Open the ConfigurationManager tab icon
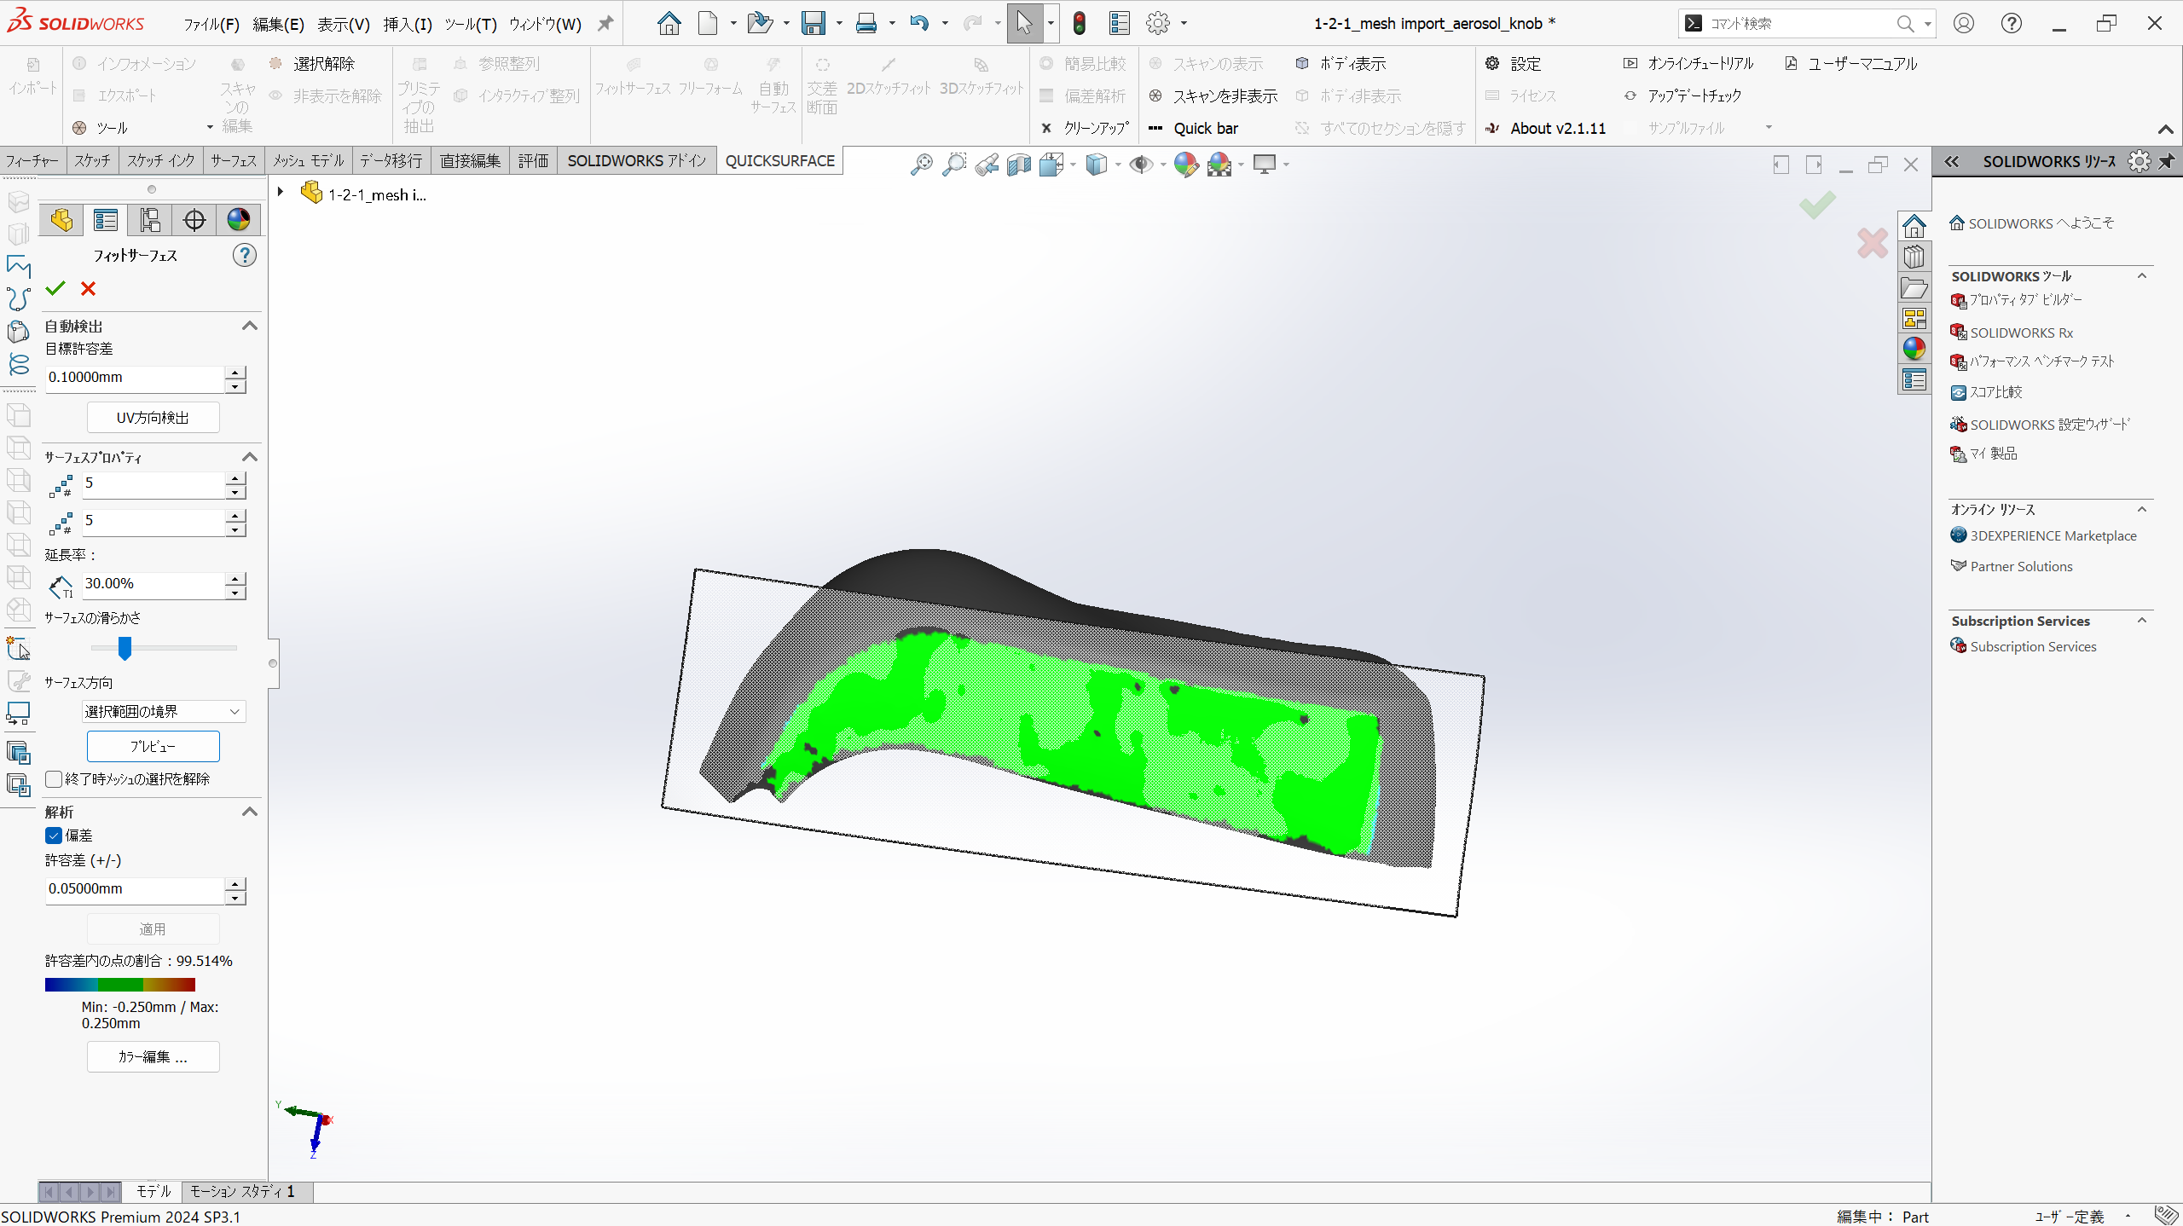The width and height of the screenshot is (2183, 1226). pyautogui.click(x=150, y=220)
